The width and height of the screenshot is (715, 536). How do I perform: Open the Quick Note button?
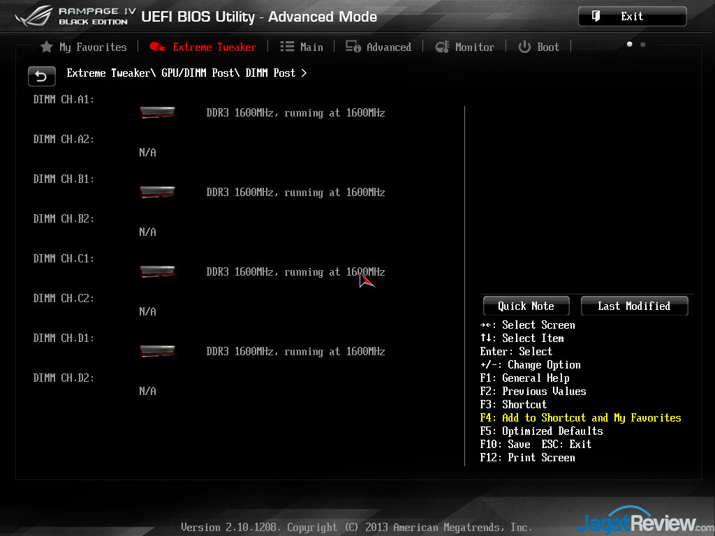coord(526,306)
